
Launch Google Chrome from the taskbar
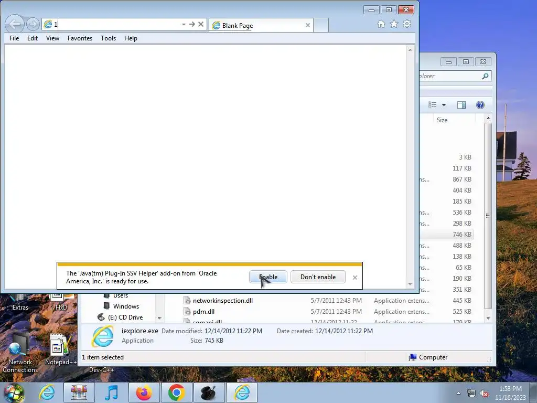pos(176,393)
